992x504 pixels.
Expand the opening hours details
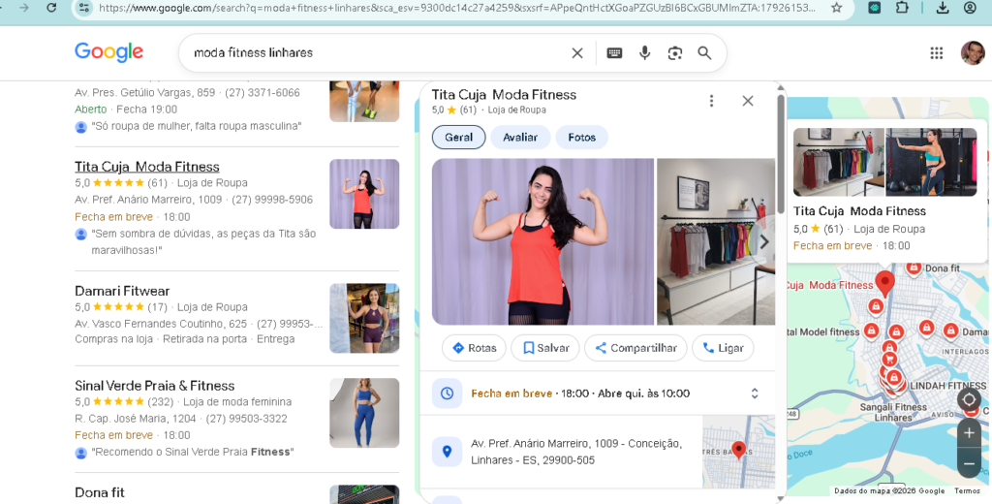click(x=755, y=394)
